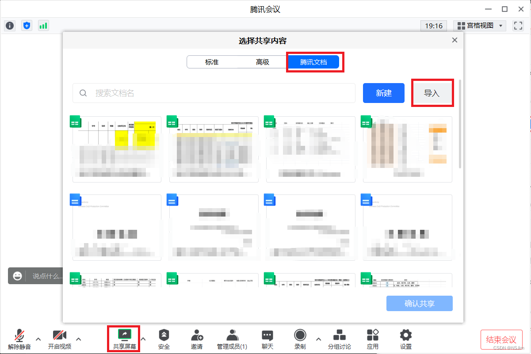Viewport: 531px width, 354px height.
Task: Click the document list scrollbar
Action: 460,124
